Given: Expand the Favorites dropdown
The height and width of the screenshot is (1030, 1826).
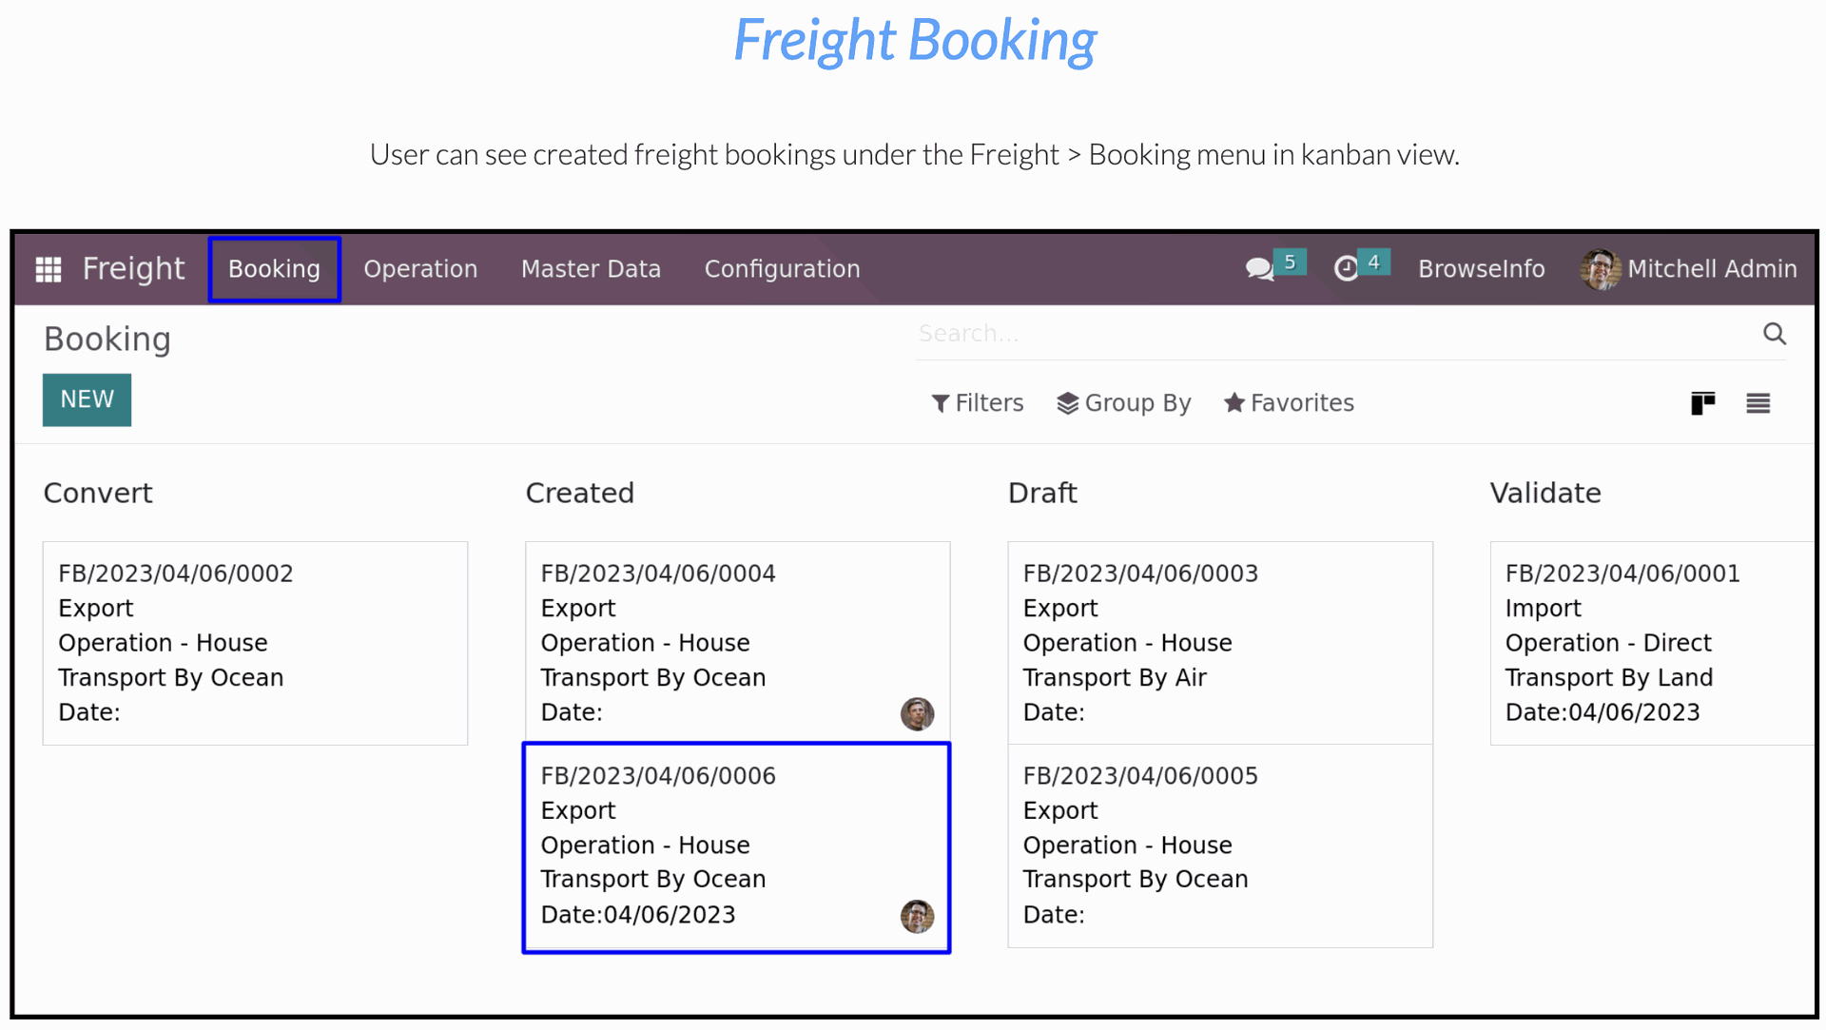Looking at the screenshot, I should [1290, 403].
